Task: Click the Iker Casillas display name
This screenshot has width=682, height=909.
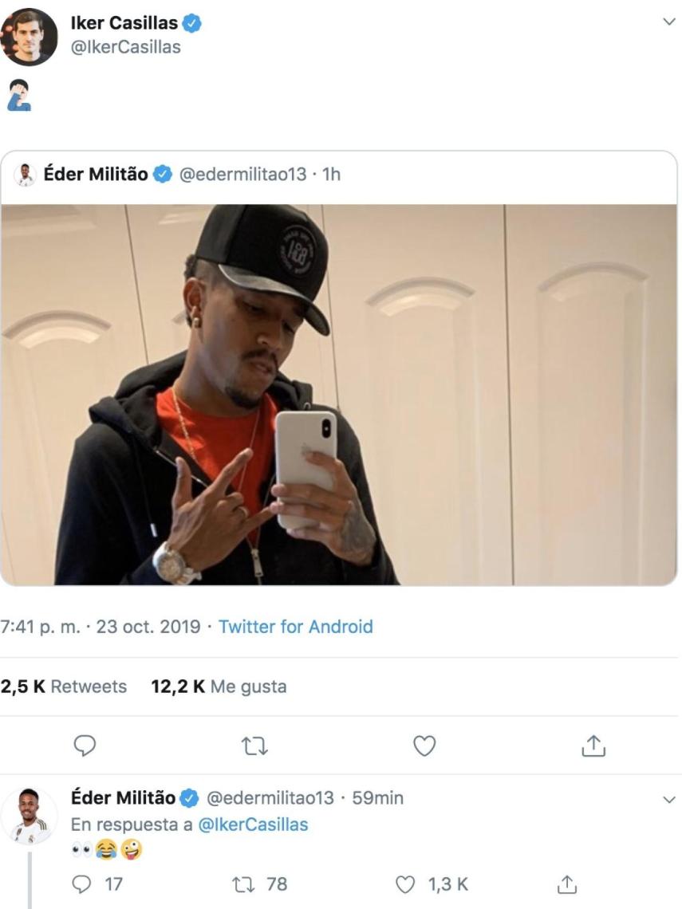Action: point(125,24)
